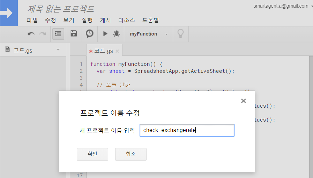This screenshot has width=313, height=178.
Task: Click the undo arrow icon
Action: [31, 34]
